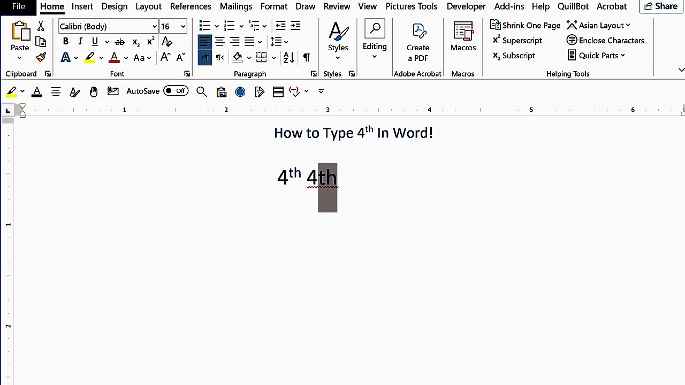Open the File menu

(19, 6)
